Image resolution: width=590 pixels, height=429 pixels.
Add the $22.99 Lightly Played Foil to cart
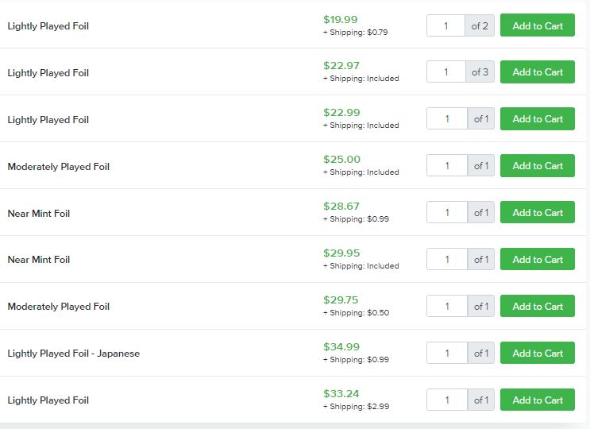pos(538,119)
